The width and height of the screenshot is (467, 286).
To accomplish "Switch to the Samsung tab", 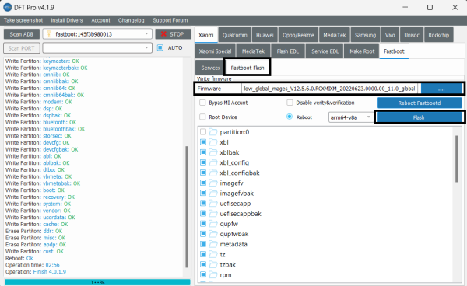I will [x=365, y=35].
